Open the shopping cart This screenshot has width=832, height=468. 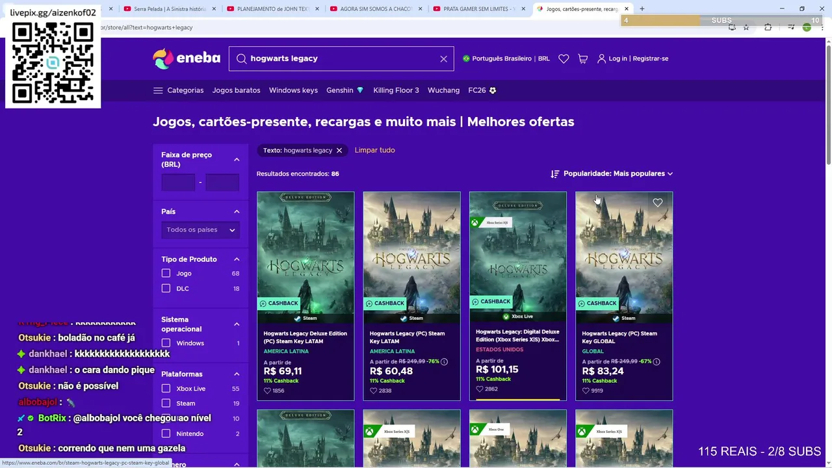tap(583, 58)
